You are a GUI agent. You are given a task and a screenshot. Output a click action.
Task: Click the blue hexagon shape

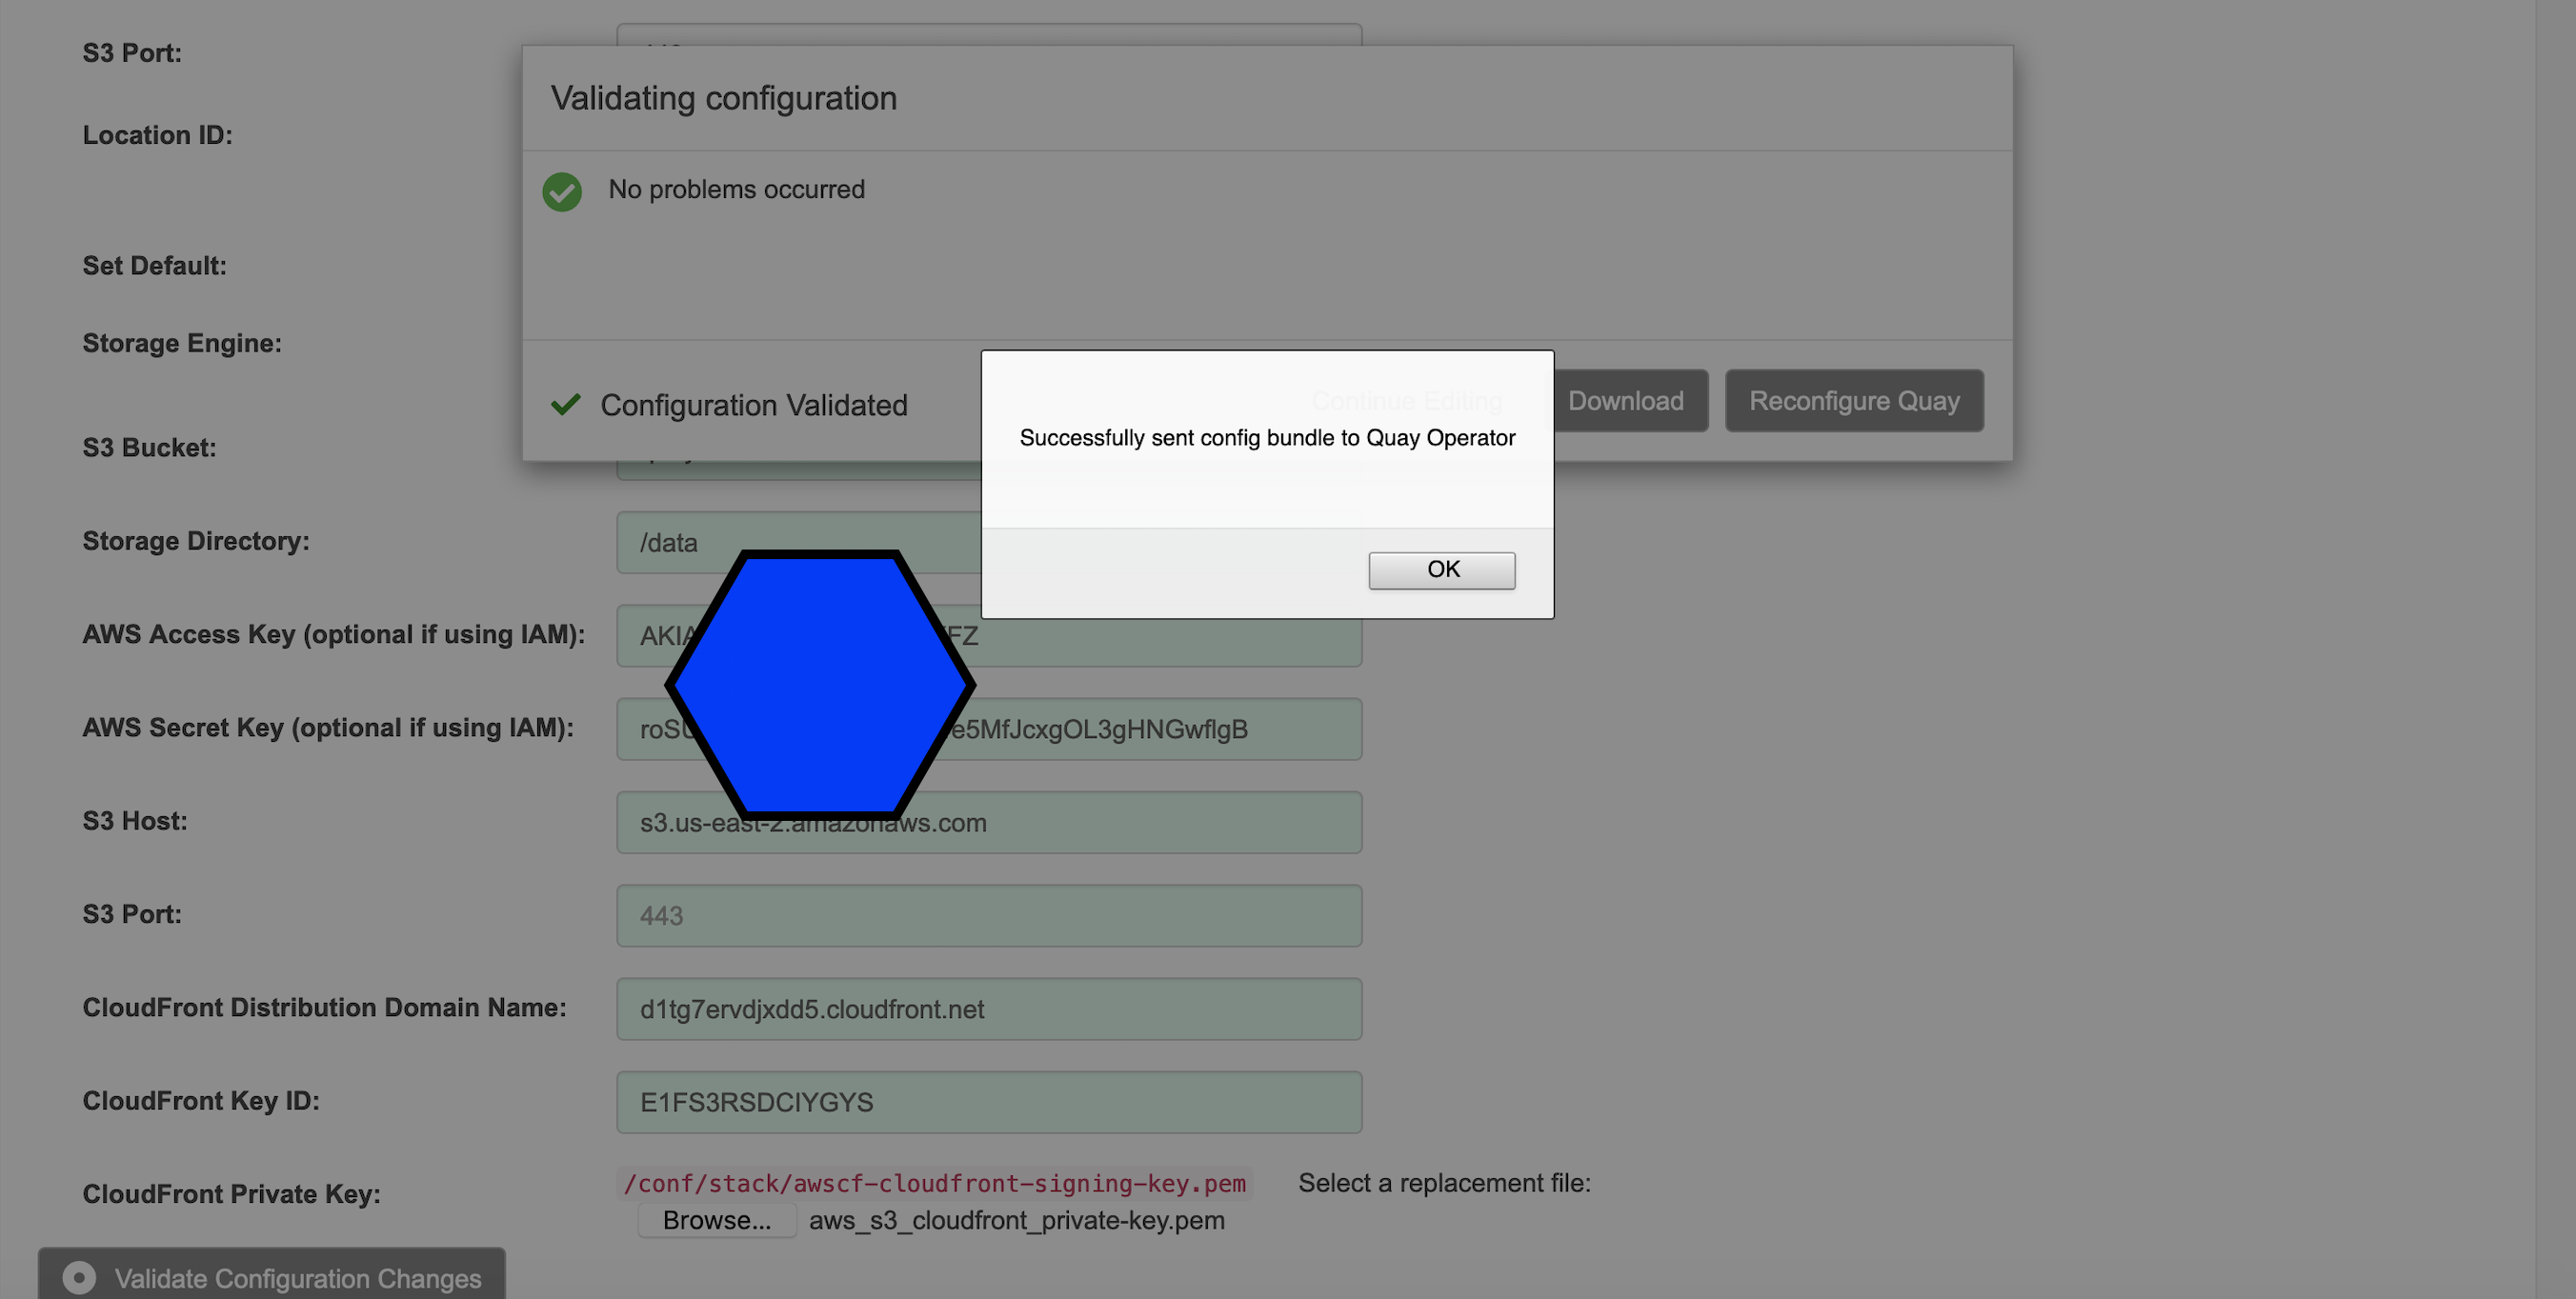pyautogui.click(x=820, y=685)
